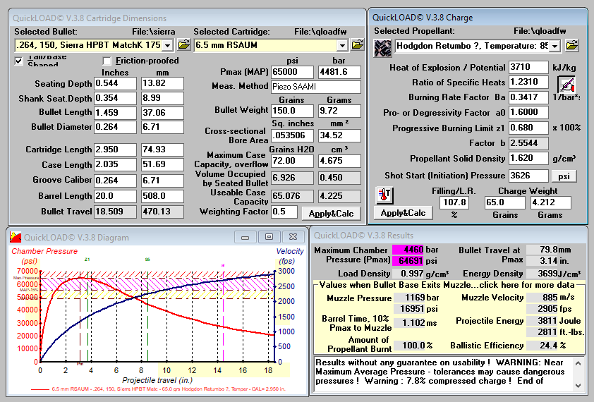The width and height of the screenshot is (594, 402).
Task: Edit Bullet Length inches field
Action: click(x=115, y=113)
